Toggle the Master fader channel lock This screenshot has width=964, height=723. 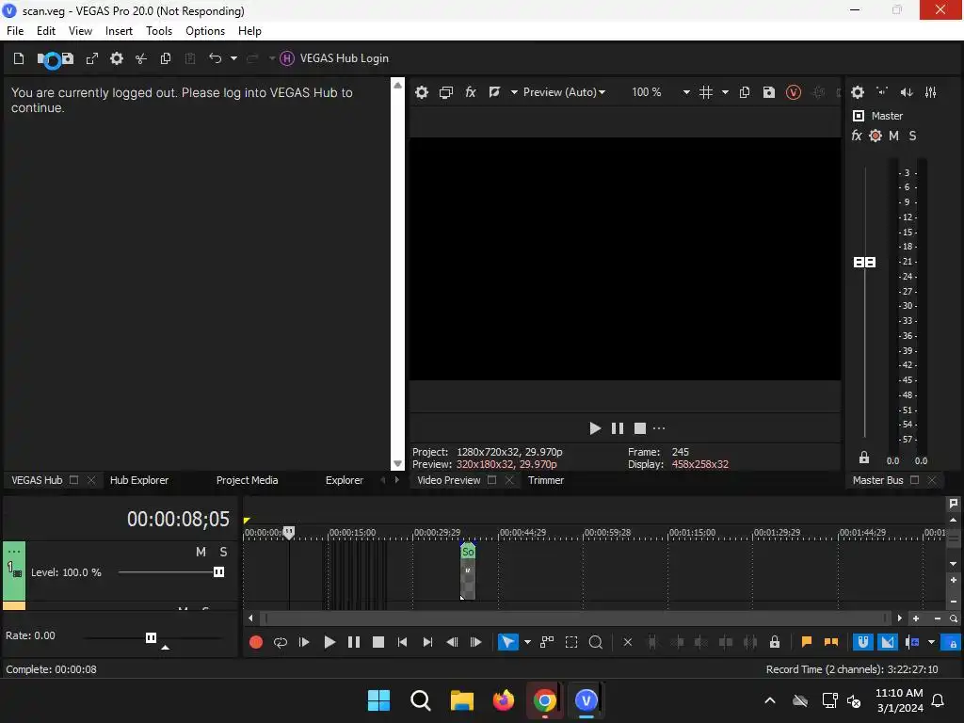tap(864, 458)
